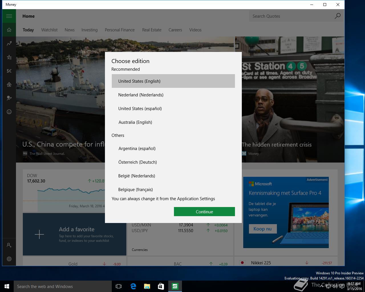Click the green Continue button
The height and width of the screenshot is (292, 365).
coord(204,212)
